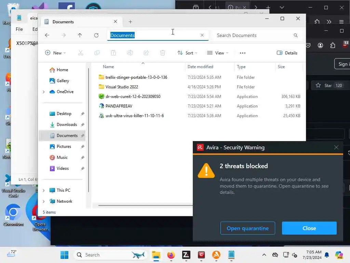The width and height of the screenshot is (350, 263).
Task: Click the Cut toolbar icon
Action: click(x=81, y=53)
